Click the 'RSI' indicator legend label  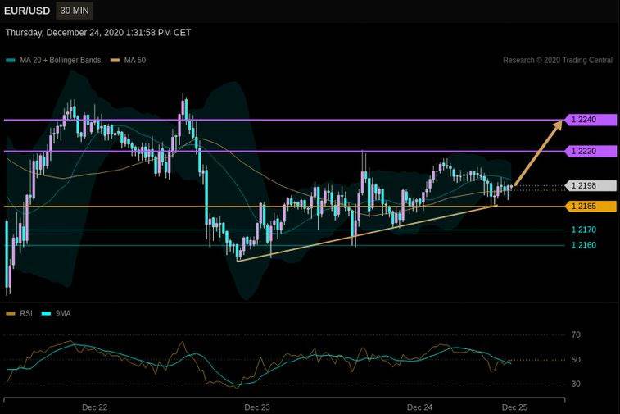(x=26, y=313)
